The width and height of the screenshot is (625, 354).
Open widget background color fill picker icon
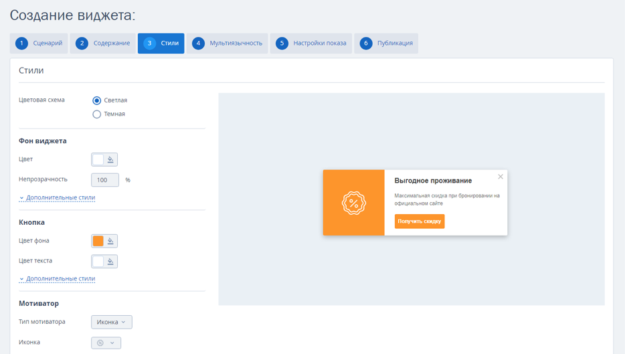pyautogui.click(x=110, y=159)
